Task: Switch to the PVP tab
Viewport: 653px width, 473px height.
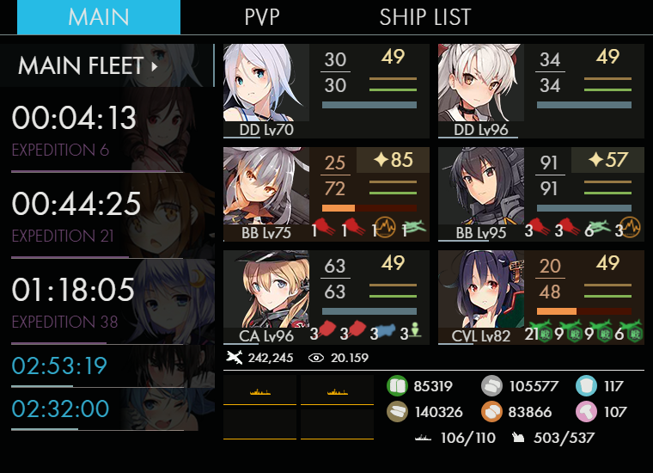Action: 261,17
